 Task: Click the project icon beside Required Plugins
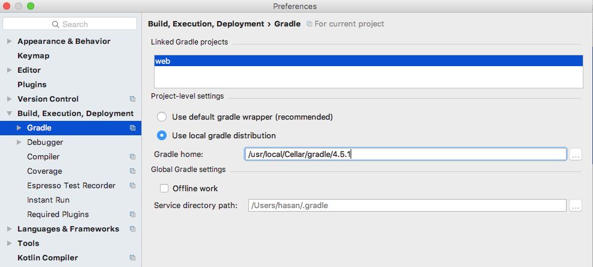coord(132,215)
